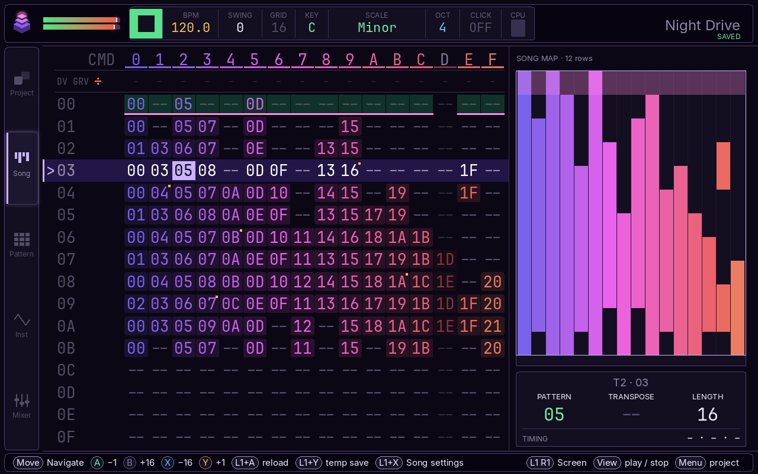
Task: Select cell 02 in row 09
Action: click(136, 304)
